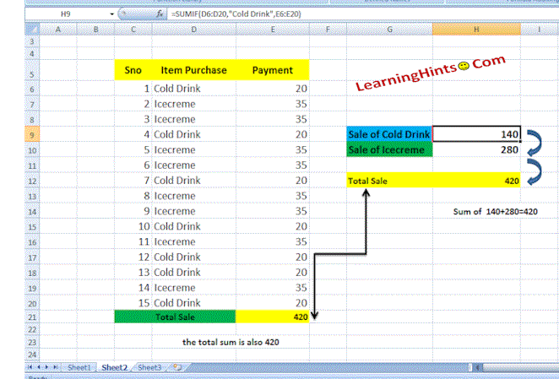Select row 12 header
The image size is (559, 379).
(32, 180)
